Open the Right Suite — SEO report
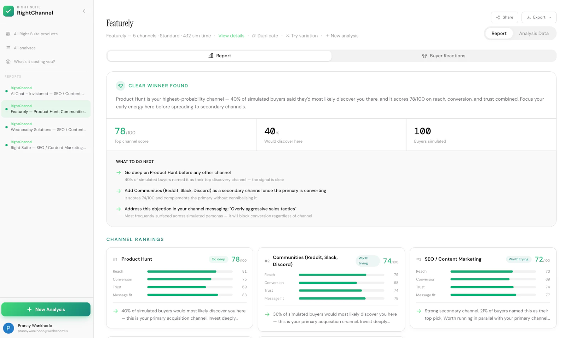Image resolution: width=566 pixels, height=338 pixels. click(x=46, y=145)
